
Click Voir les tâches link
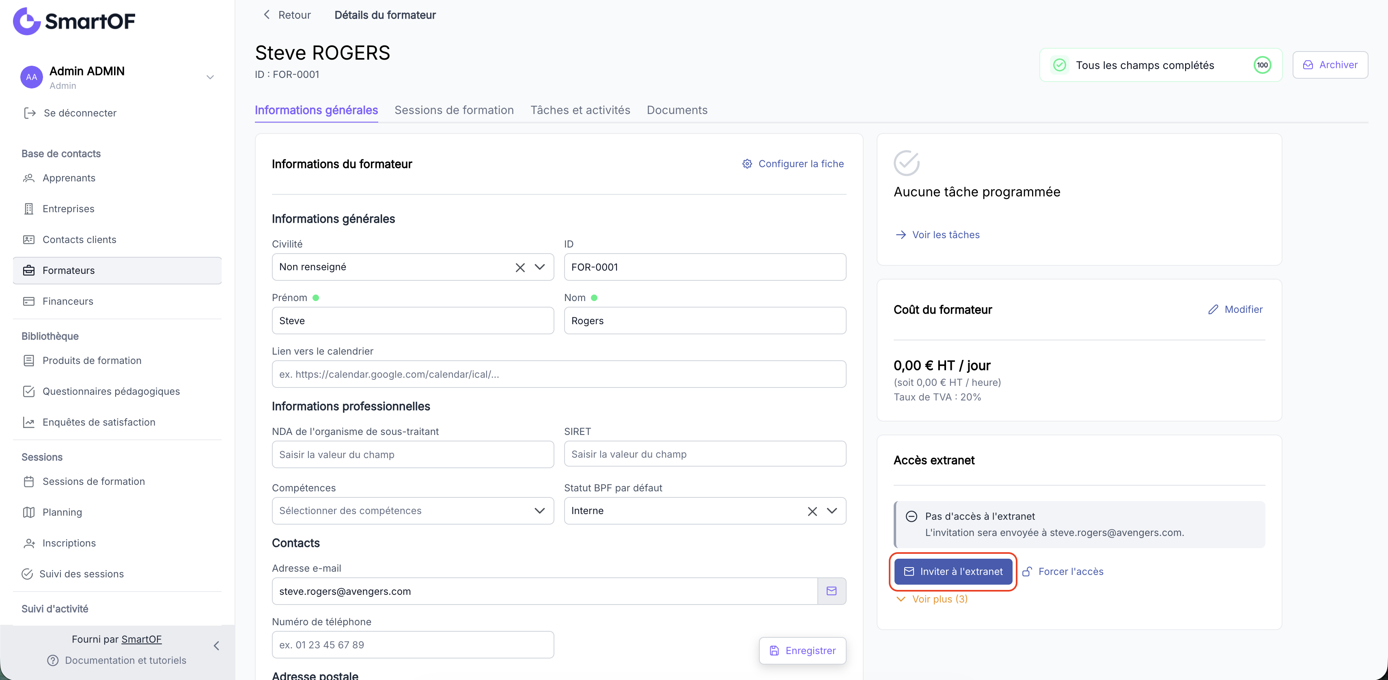click(x=937, y=235)
